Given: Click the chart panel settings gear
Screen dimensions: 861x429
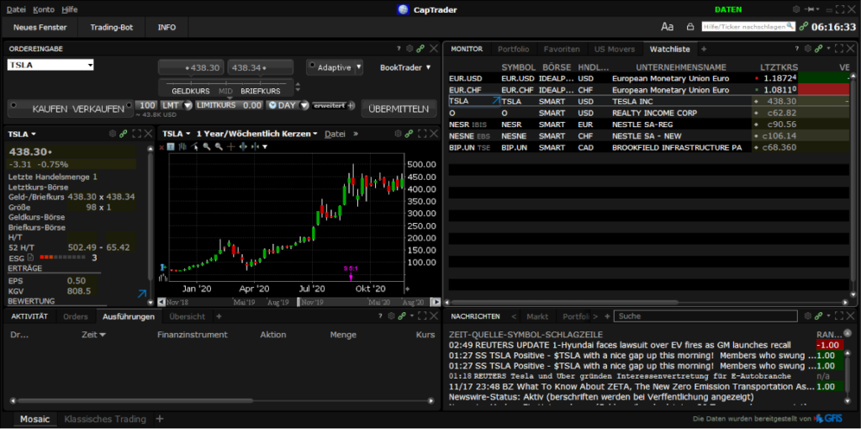Looking at the screenshot, I should pyautogui.click(x=398, y=134).
